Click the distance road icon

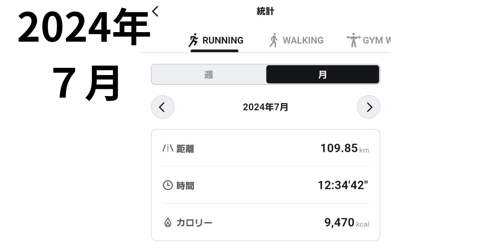click(x=168, y=149)
